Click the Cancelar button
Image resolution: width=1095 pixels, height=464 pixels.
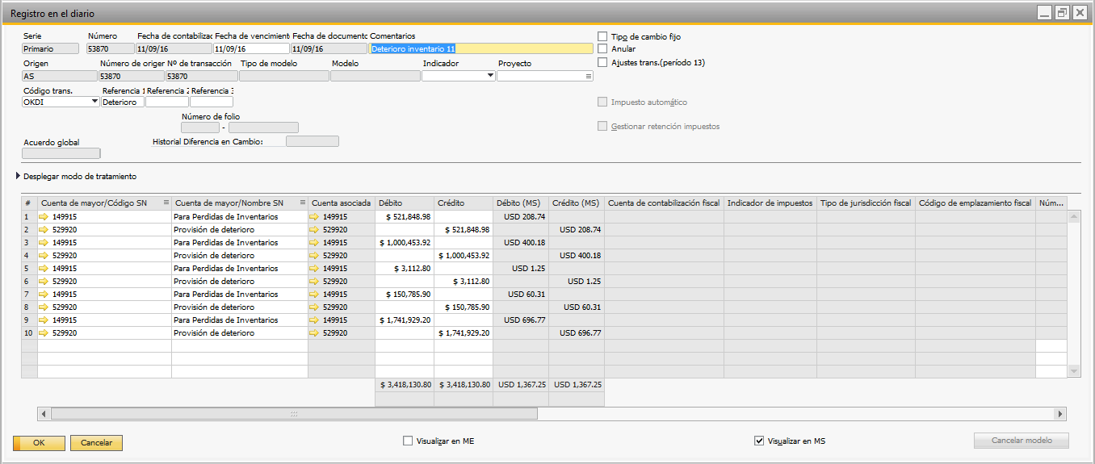[96, 443]
